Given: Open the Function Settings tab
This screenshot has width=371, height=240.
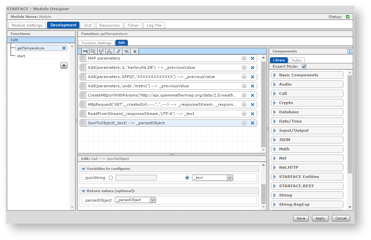Looking at the screenshot, I should (96, 43).
